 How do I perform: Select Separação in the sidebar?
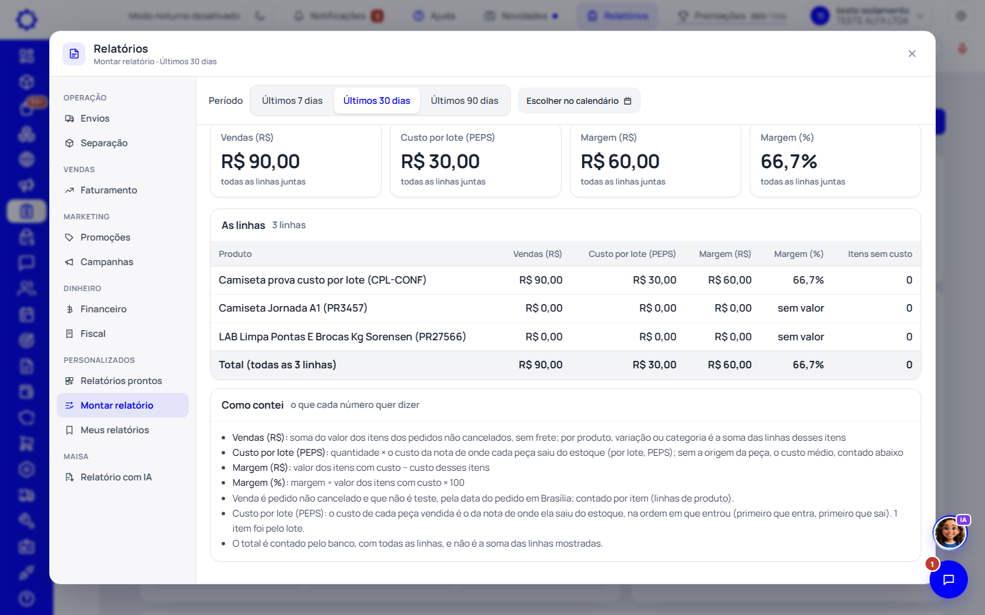(x=122, y=143)
